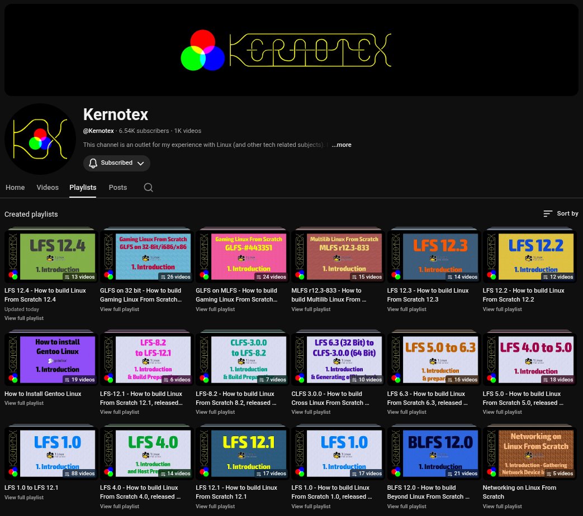The height and width of the screenshot is (516, 583).
Task: Click the '26 videos' badge on GLFS 32-Bit
Action: point(175,277)
